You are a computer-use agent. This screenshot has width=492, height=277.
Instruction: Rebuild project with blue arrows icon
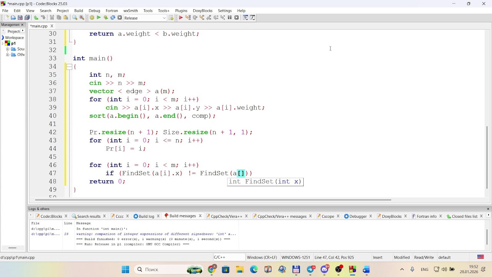[113, 18]
